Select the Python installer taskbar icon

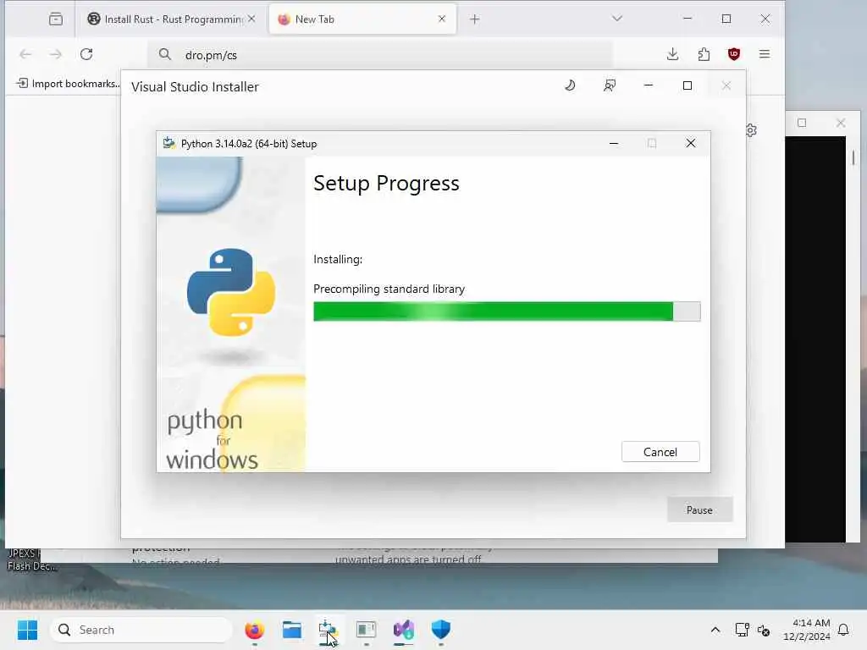click(x=329, y=630)
